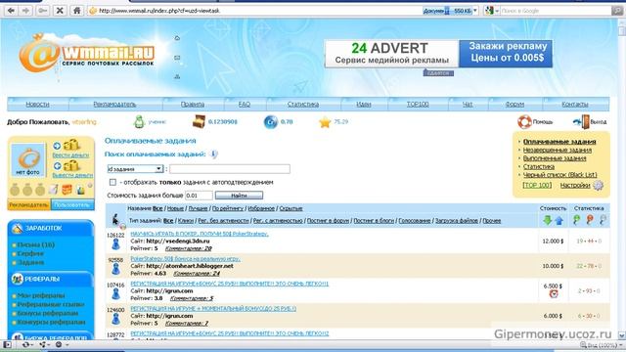Open the PokerStrategy task 92558 title link

(185, 258)
